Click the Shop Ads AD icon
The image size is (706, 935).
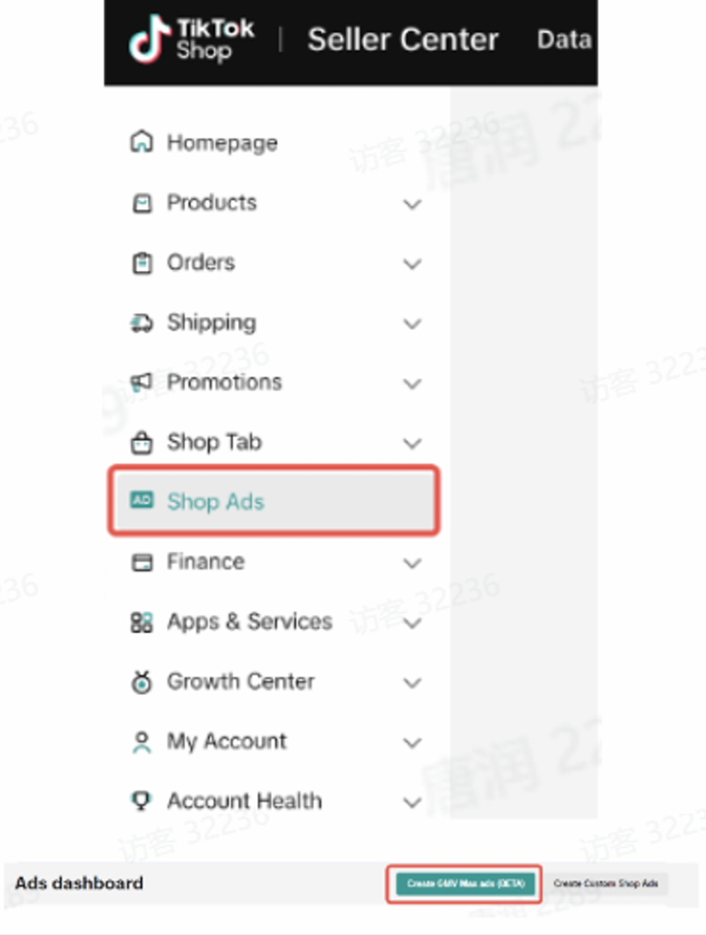[x=142, y=501]
